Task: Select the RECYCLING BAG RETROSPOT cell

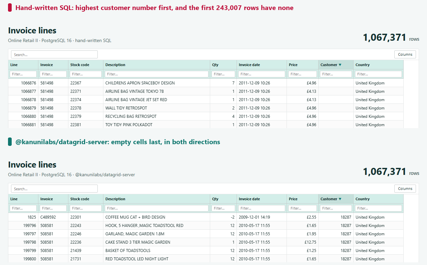Action: click(x=157, y=116)
